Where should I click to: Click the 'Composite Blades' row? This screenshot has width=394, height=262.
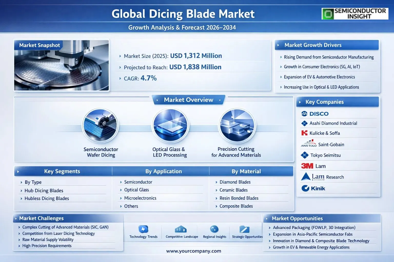pos(251,206)
